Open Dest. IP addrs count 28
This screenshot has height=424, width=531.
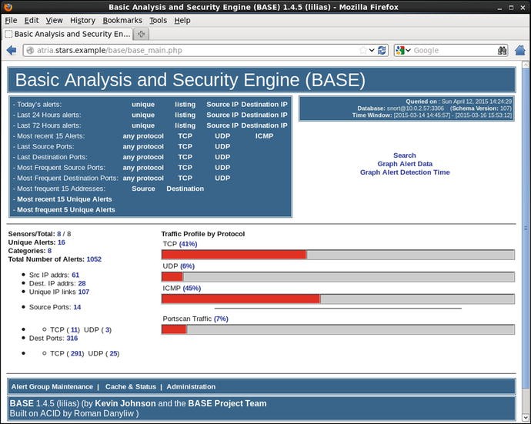pos(82,283)
